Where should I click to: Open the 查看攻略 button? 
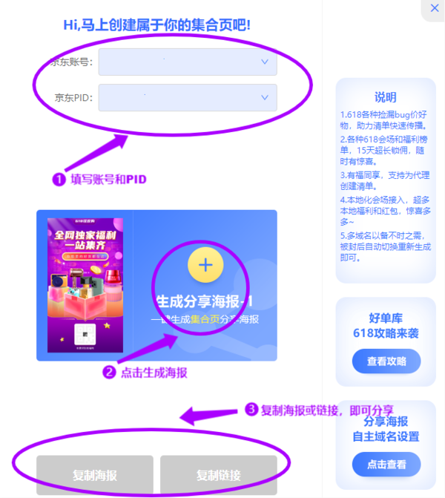click(386, 361)
